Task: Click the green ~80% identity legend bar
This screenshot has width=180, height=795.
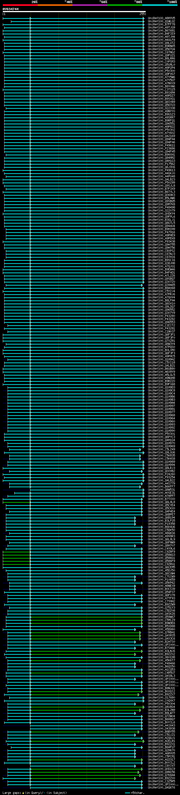Action: 125,5
